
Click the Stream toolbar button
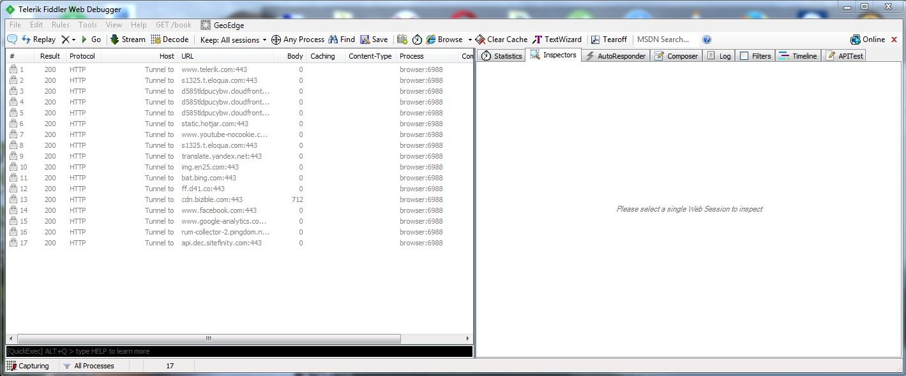click(128, 40)
